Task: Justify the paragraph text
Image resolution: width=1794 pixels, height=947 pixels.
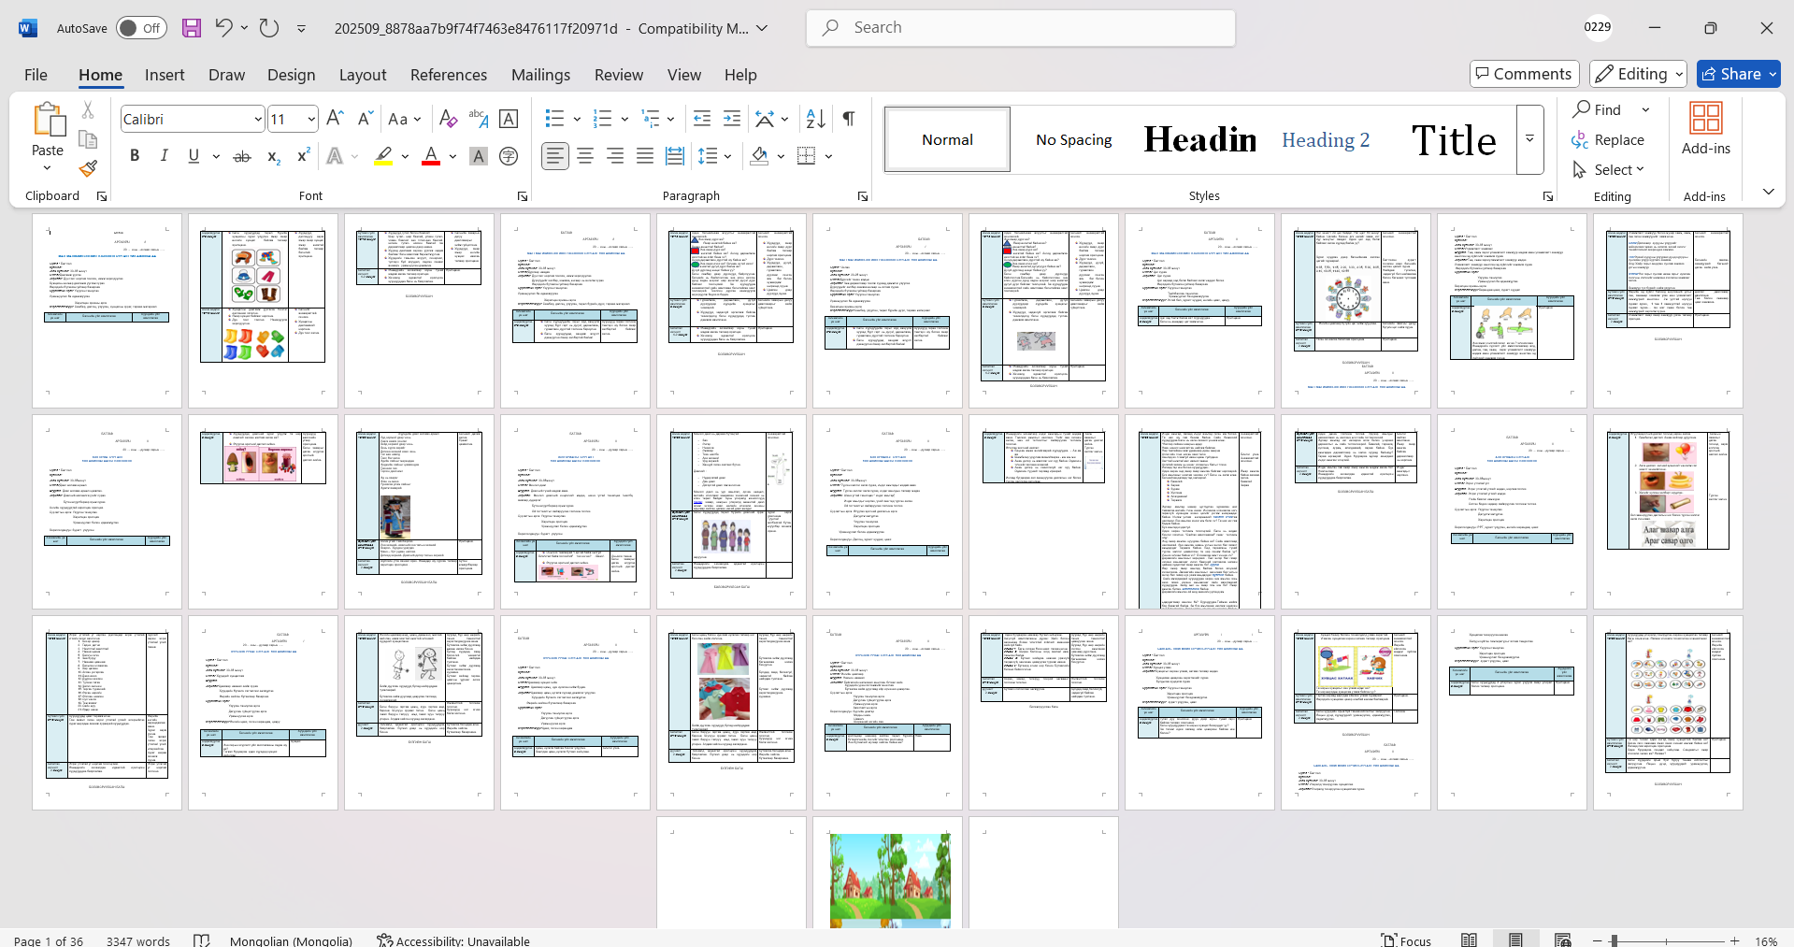Action: click(x=645, y=156)
